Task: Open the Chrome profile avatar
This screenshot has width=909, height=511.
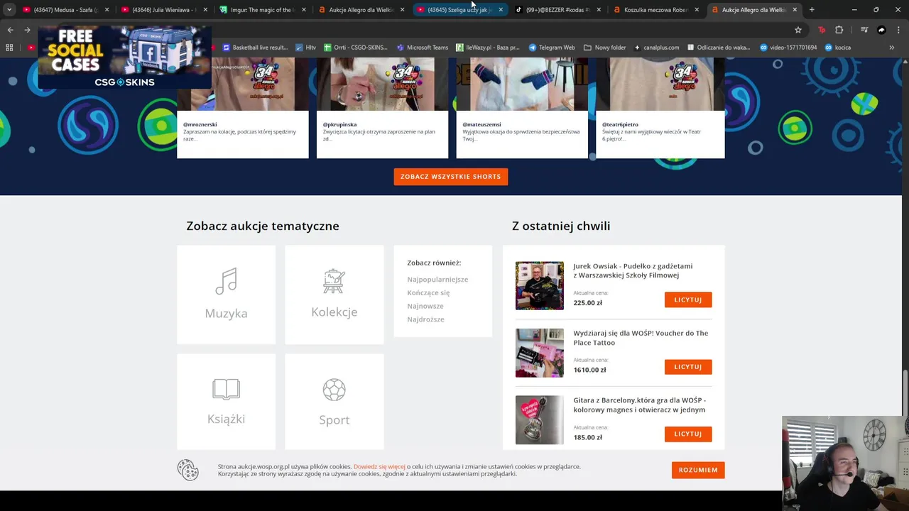Action: tap(881, 30)
